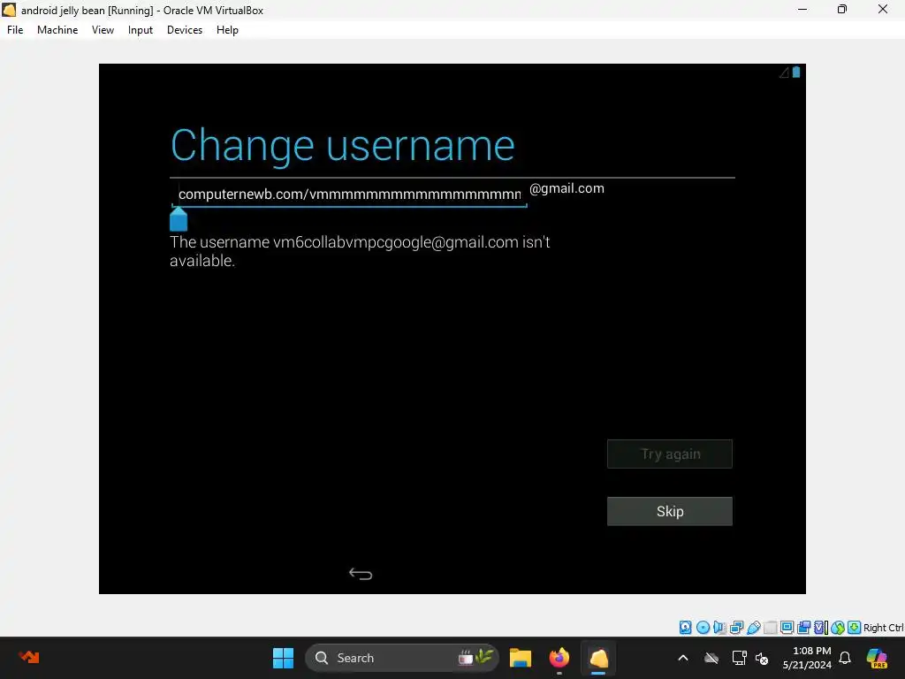The image size is (905, 679).
Task: Open the View menu
Action: [103, 30]
